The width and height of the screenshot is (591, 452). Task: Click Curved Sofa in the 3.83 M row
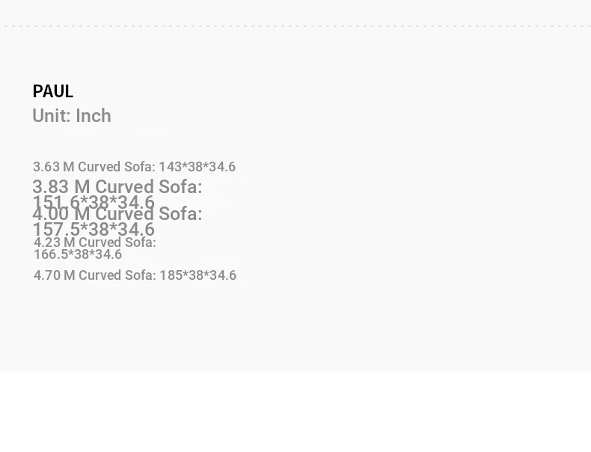pos(148,186)
